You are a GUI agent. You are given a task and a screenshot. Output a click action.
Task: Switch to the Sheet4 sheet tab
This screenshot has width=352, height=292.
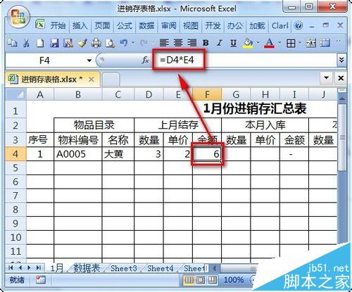[161, 268]
